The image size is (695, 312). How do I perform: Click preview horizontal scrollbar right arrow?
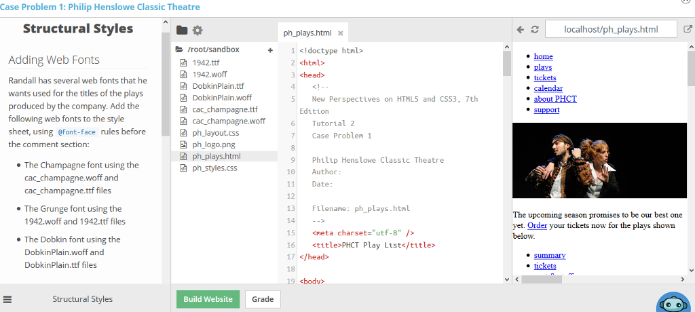[683, 279]
